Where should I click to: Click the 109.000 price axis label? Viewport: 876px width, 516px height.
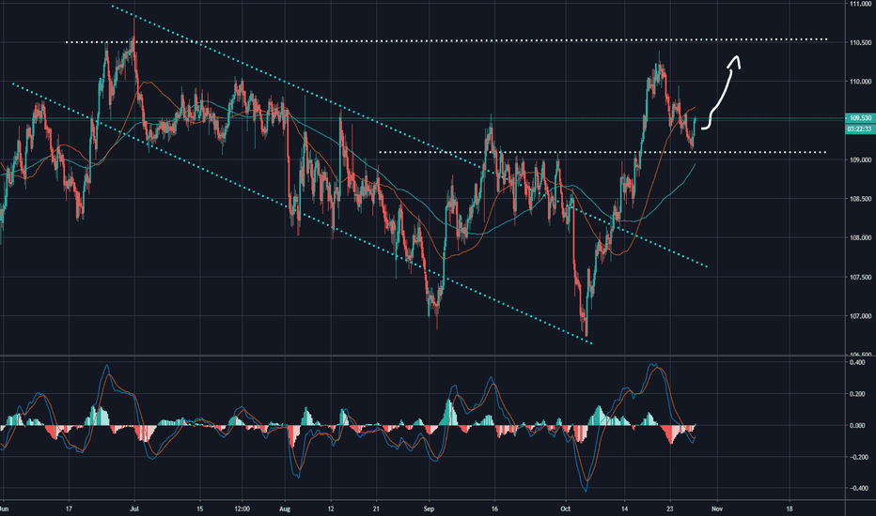(x=860, y=160)
